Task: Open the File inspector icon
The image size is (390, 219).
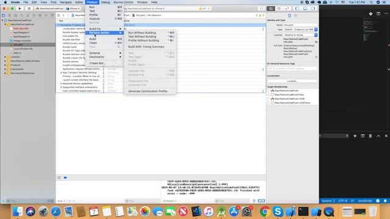Action: 289,16
